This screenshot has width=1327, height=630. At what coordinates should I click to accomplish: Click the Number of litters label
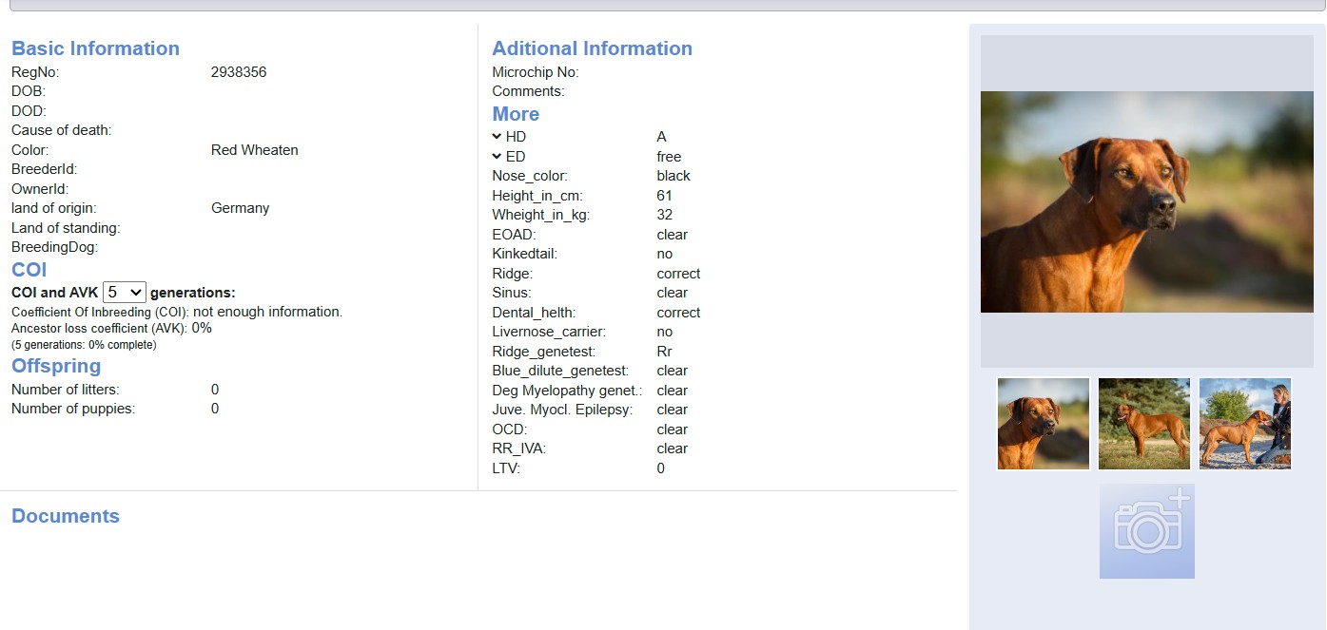(x=66, y=390)
